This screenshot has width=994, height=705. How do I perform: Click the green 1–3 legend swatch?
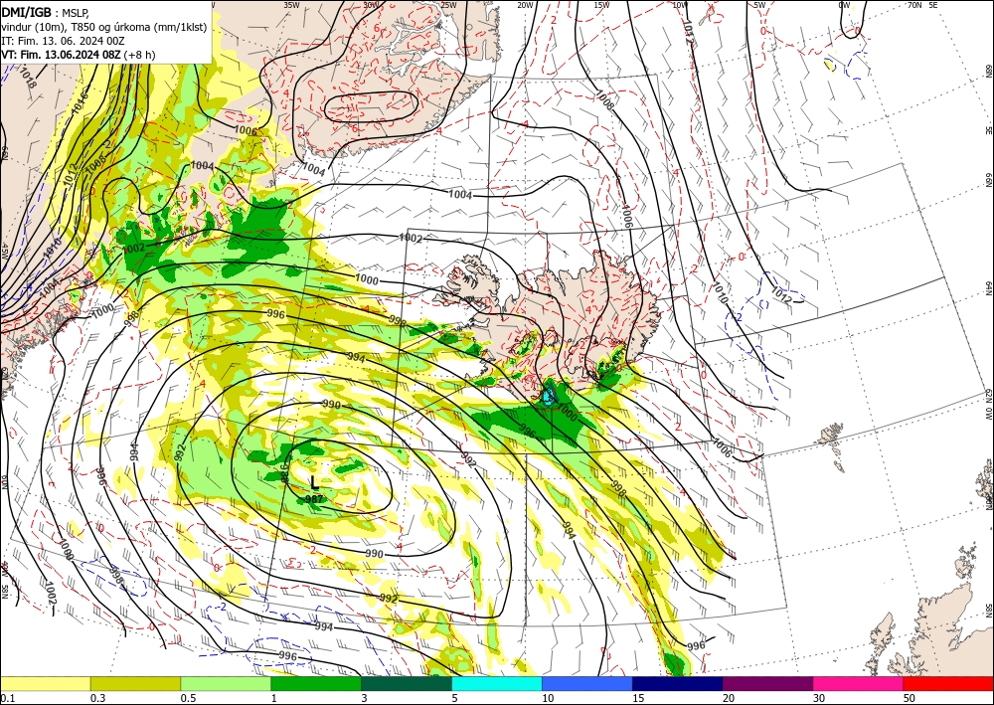tap(316, 683)
